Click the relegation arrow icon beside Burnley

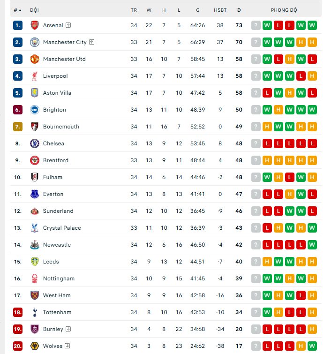[68, 329]
